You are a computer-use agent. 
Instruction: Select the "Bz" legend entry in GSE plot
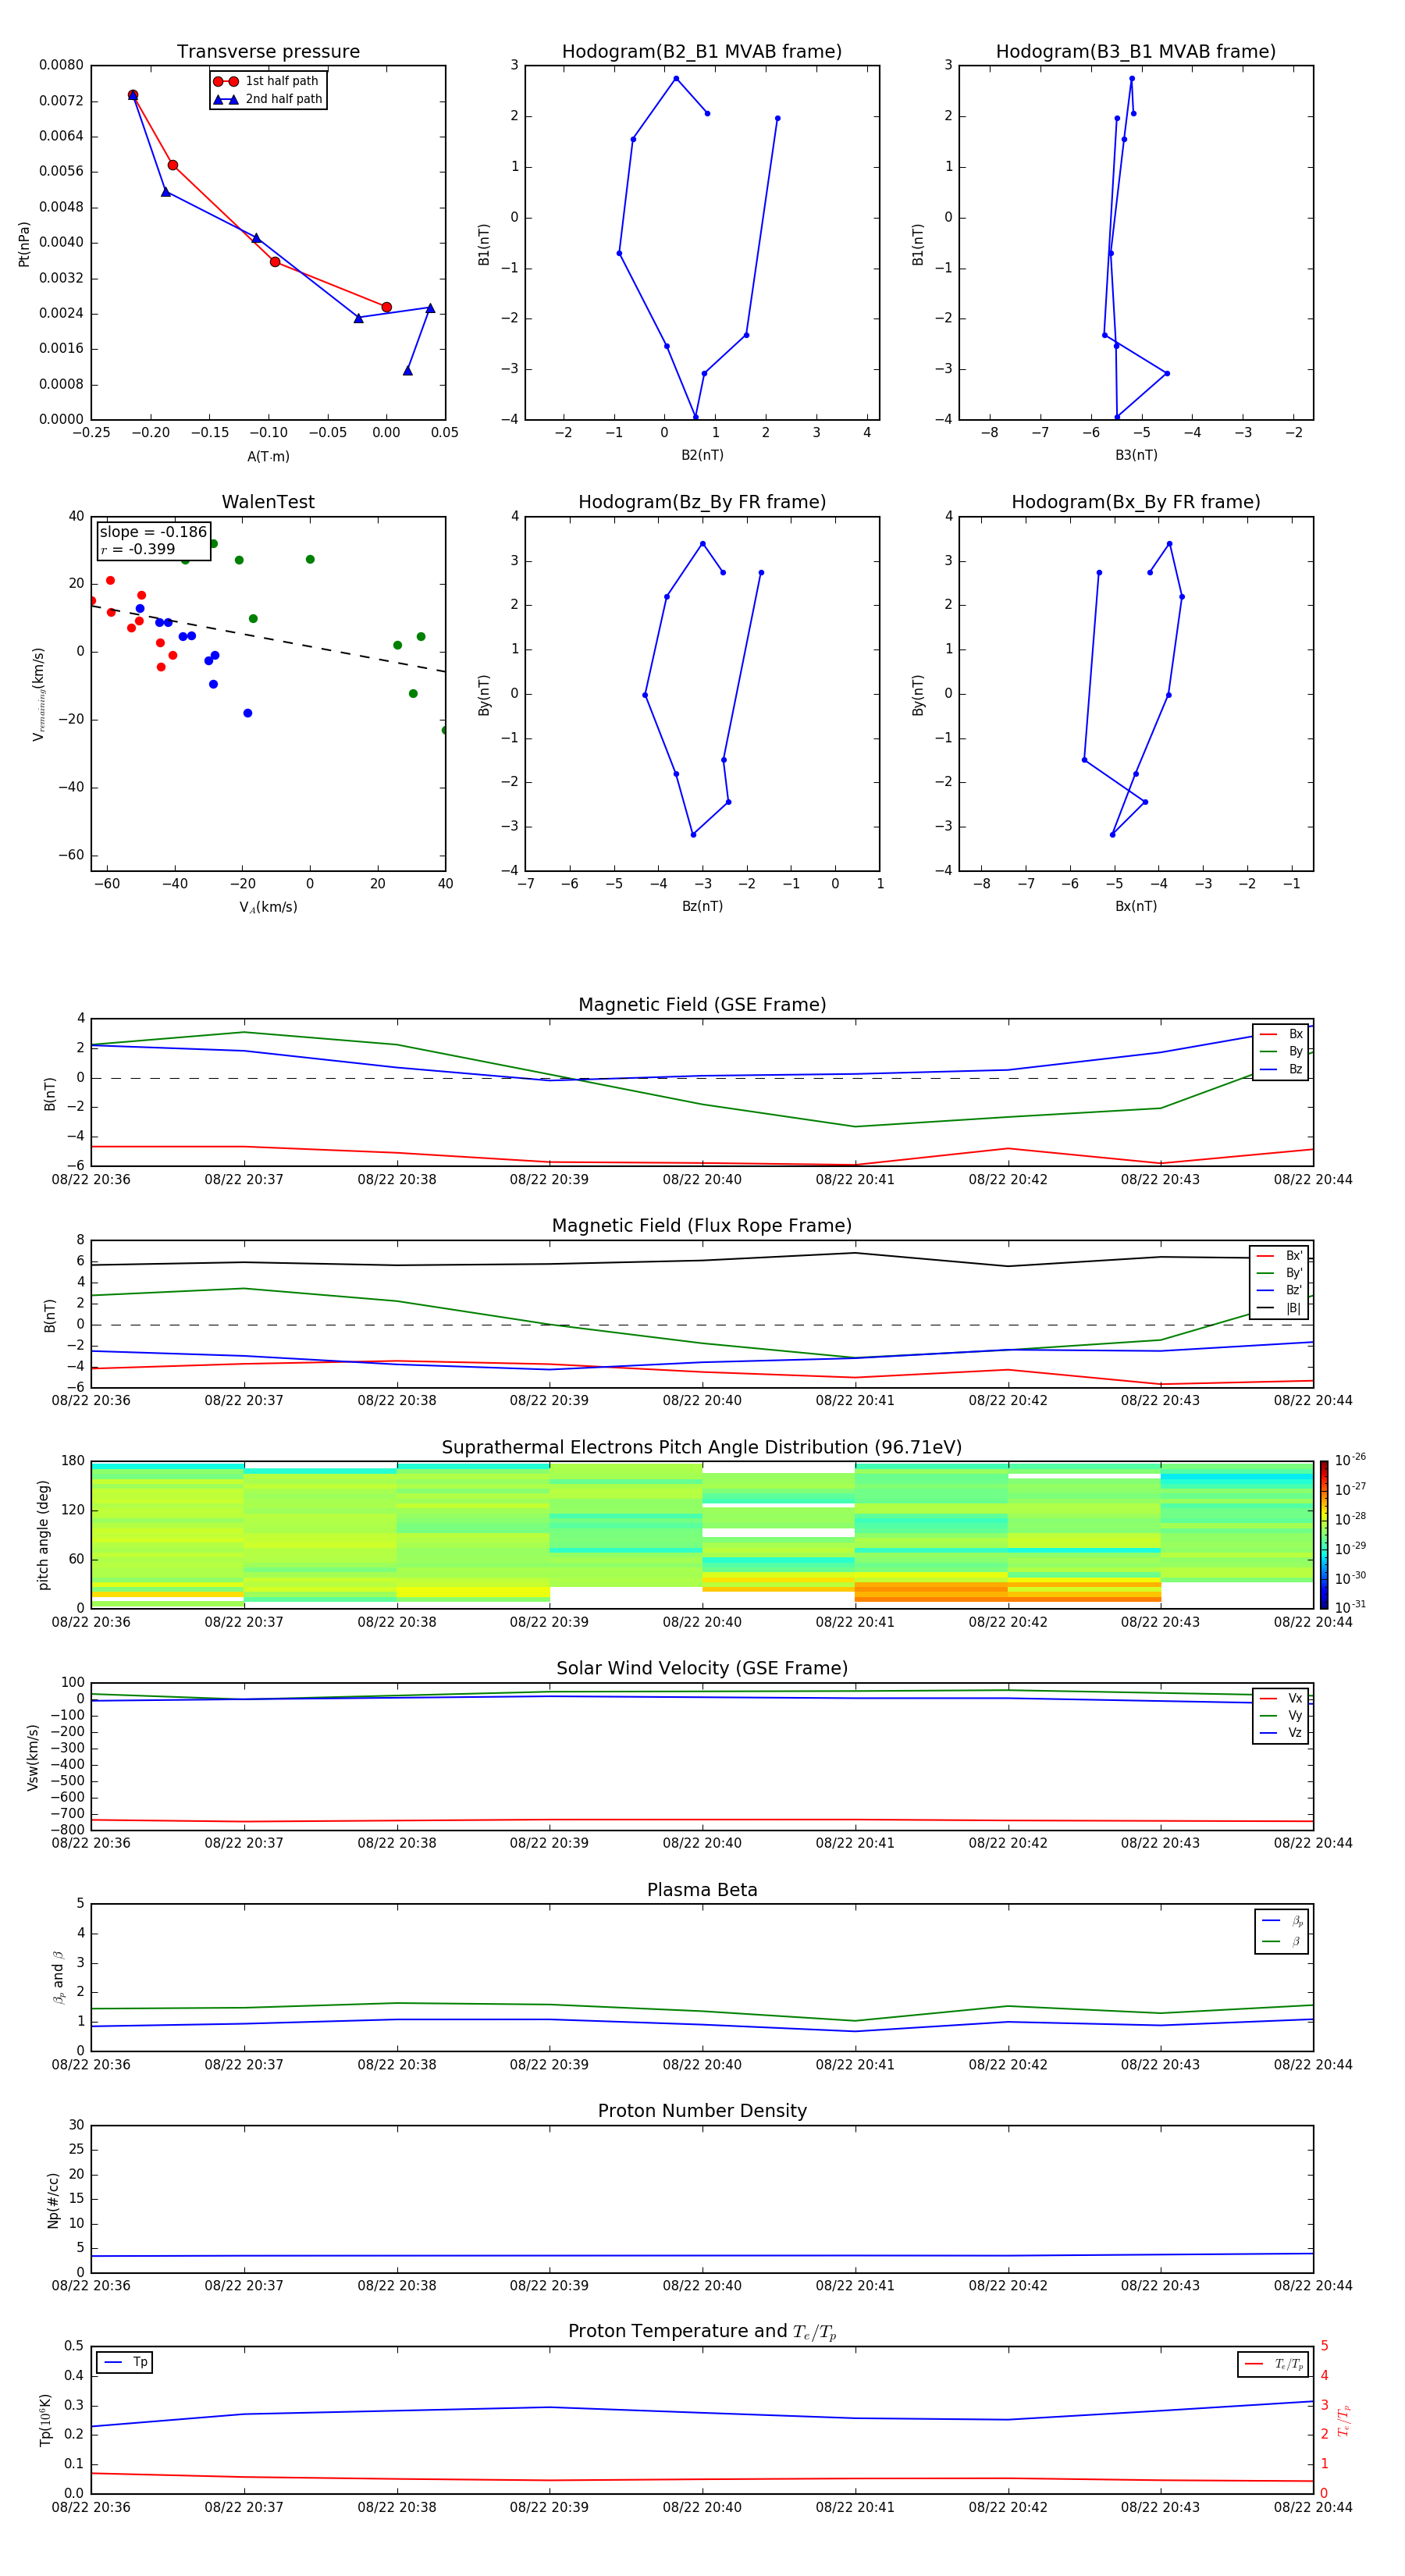[x=1281, y=1069]
